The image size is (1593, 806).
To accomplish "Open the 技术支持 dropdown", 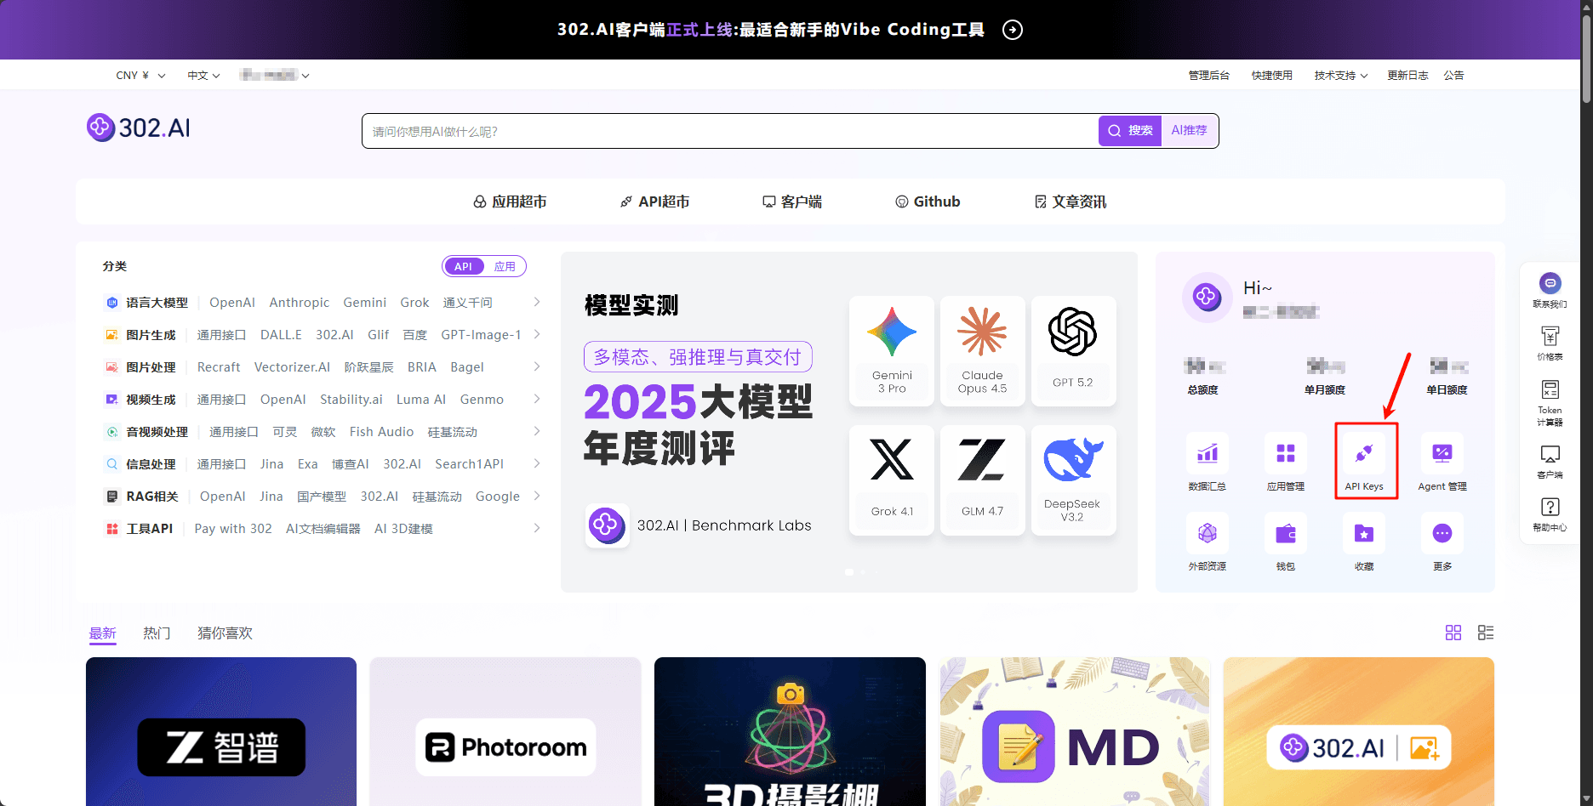I will [x=1341, y=76].
